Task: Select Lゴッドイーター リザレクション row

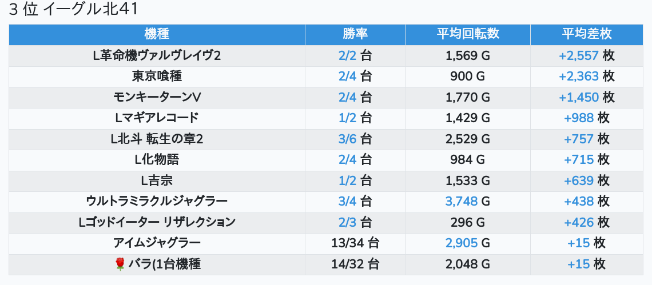Action: pyautogui.click(x=157, y=222)
